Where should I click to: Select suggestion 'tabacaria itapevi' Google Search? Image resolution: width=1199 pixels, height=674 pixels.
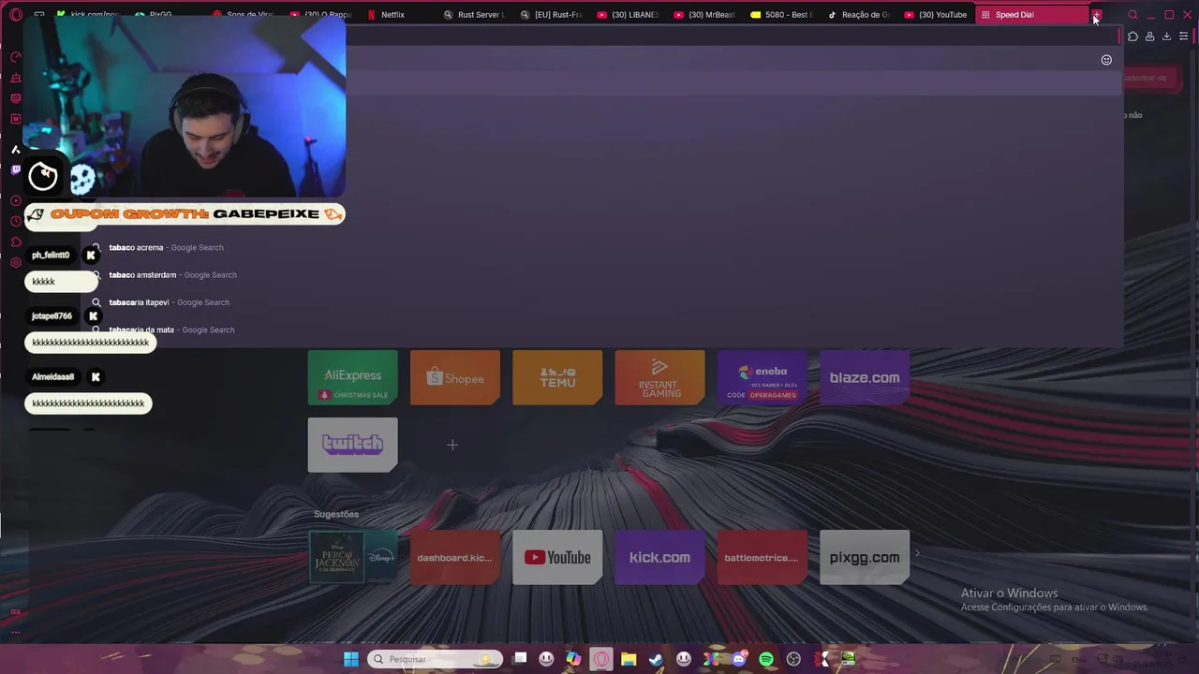coord(169,302)
